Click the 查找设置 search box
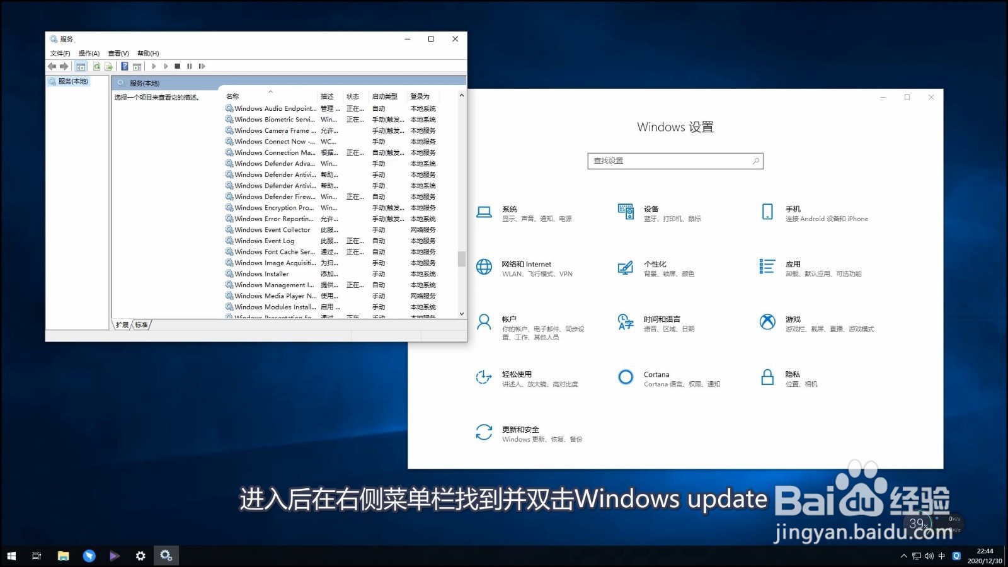The width and height of the screenshot is (1008, 567). 675,161
